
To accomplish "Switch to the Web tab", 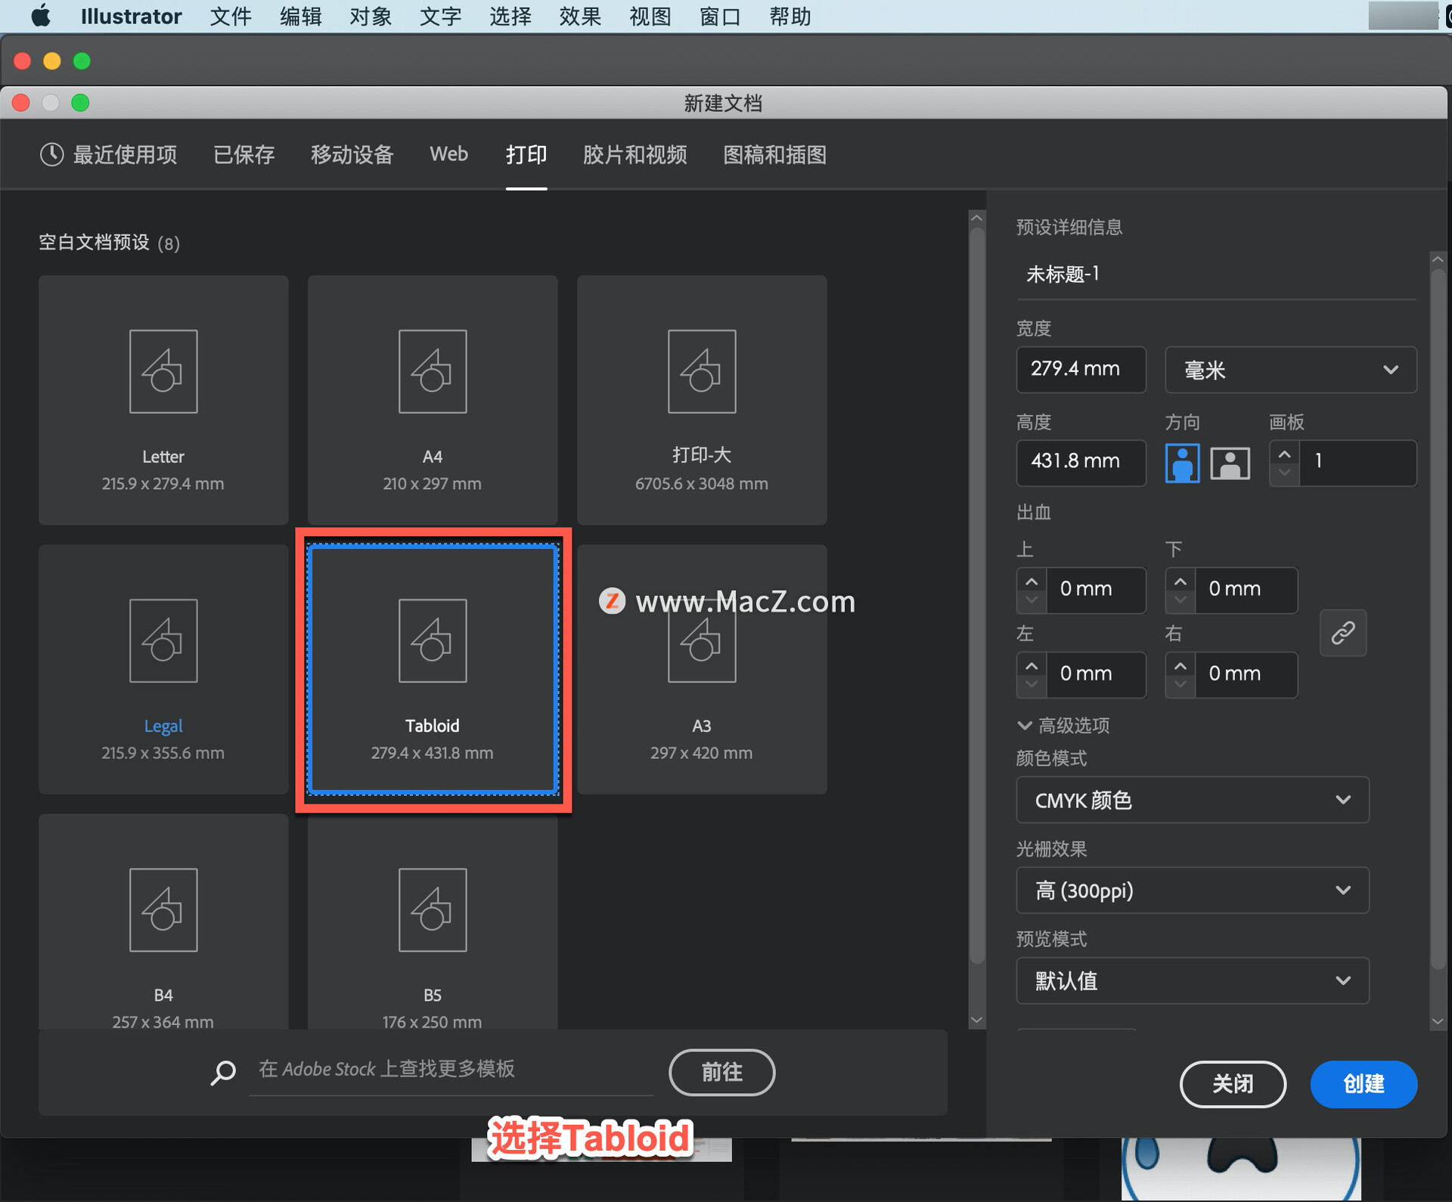I will pos(449,154).
